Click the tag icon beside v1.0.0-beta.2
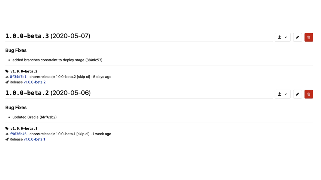The width and height of the screenshot is (321, 180). 7,71
